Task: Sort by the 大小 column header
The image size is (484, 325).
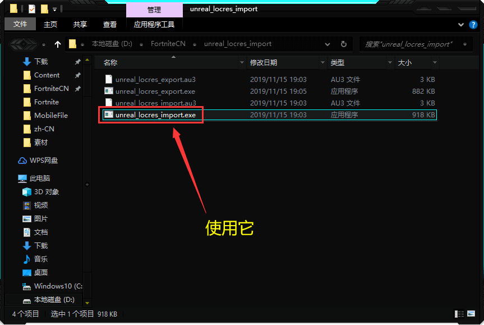Action: coord(405,63)
